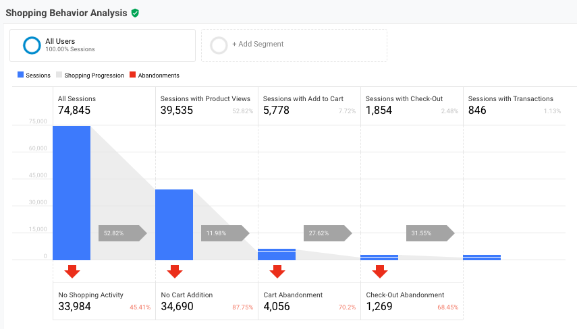Click the 27.62% progression arrow

tap(327, 233)
